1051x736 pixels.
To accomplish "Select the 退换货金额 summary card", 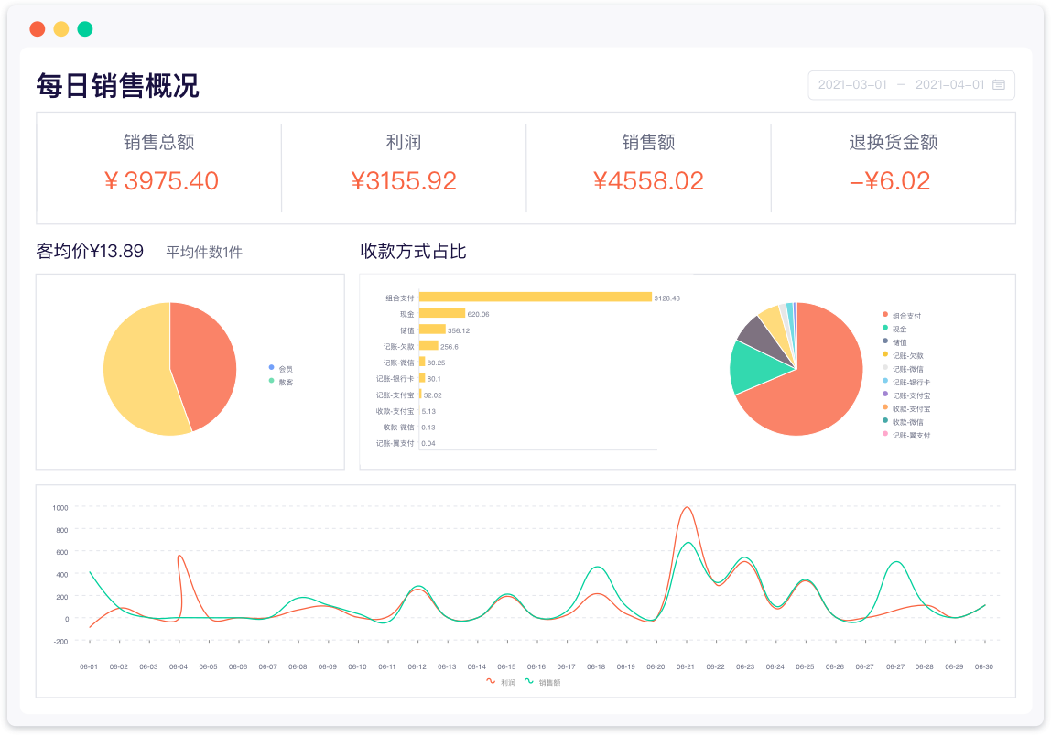I will point(893,168).
